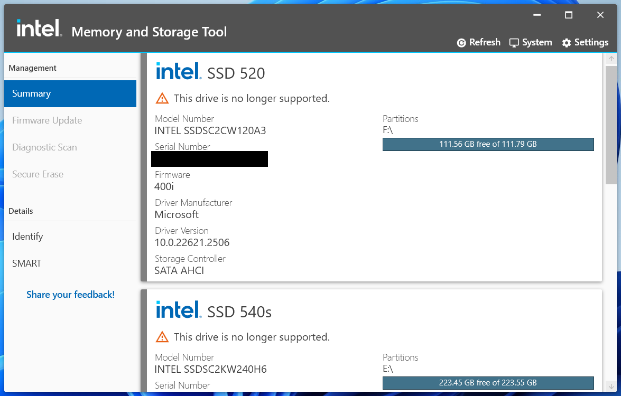Click SSD 520 'no longer supported' message
Image resolution: width=621 pixels, height=396 pixels.
coord(252,99)
